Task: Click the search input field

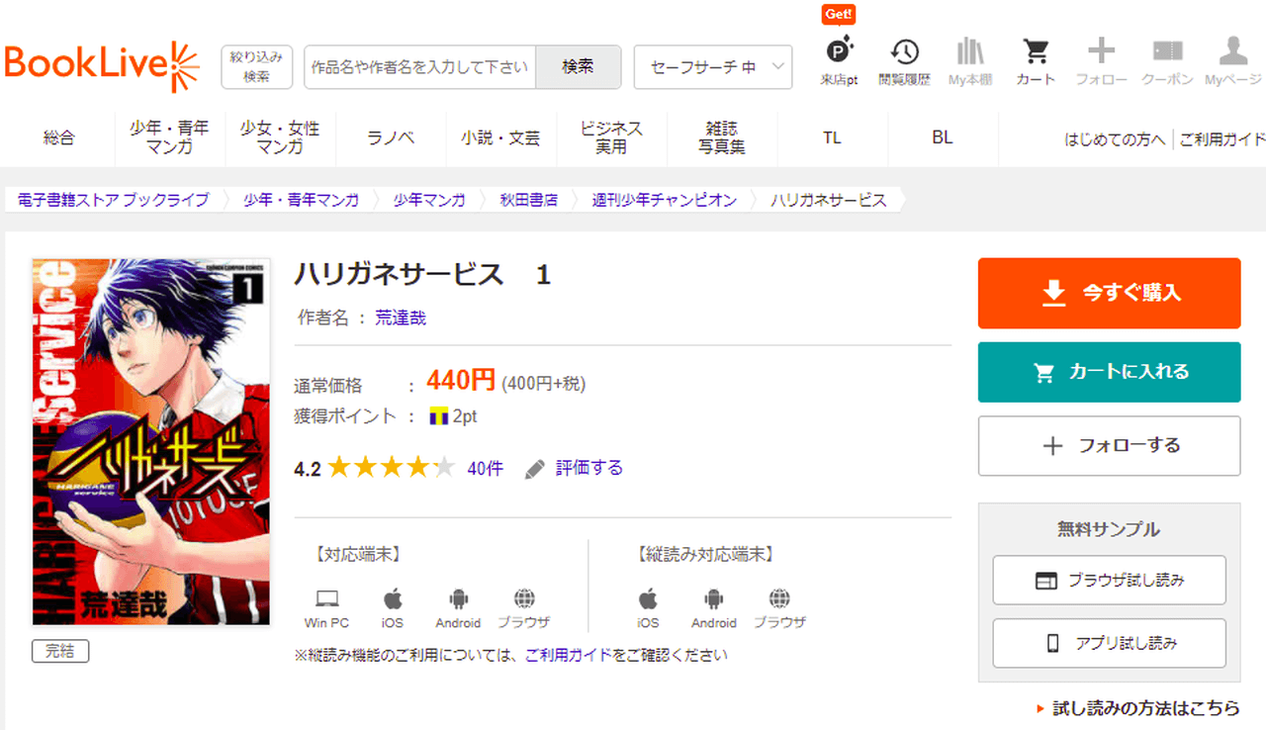Action: pos(419,67)
